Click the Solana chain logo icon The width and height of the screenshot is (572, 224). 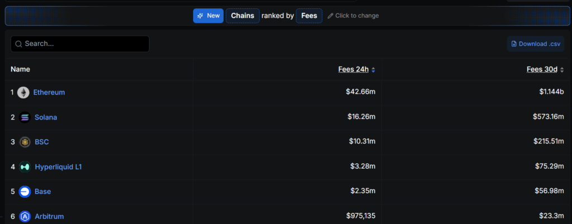tap(25, 117)
